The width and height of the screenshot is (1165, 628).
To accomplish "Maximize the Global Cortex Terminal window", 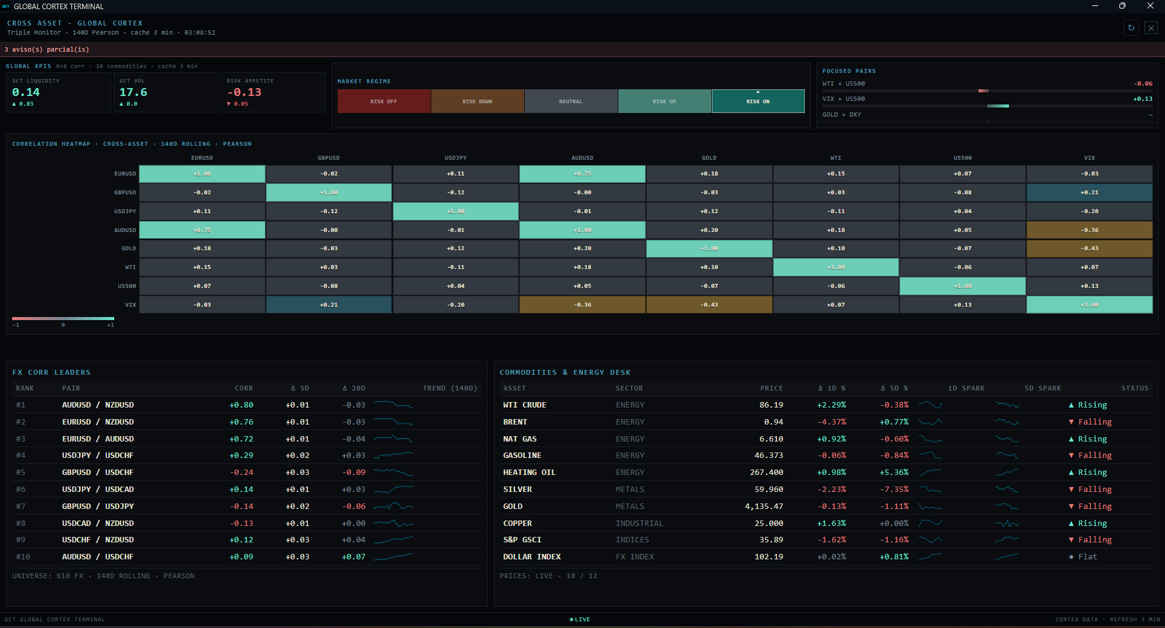I will [x=1122, y=6].
